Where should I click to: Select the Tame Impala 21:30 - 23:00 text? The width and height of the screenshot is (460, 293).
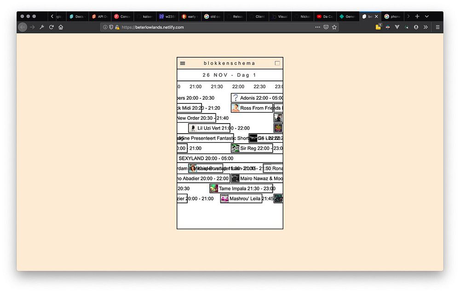tap(247, 188)
